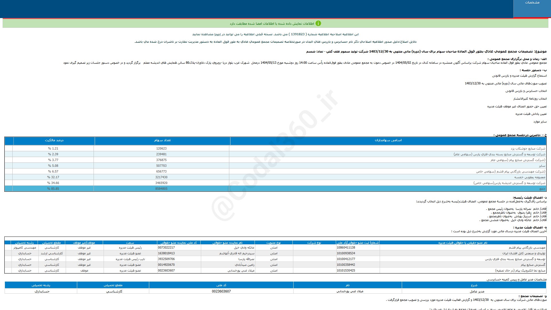Click the registration number 10100358442

[346, 265]
